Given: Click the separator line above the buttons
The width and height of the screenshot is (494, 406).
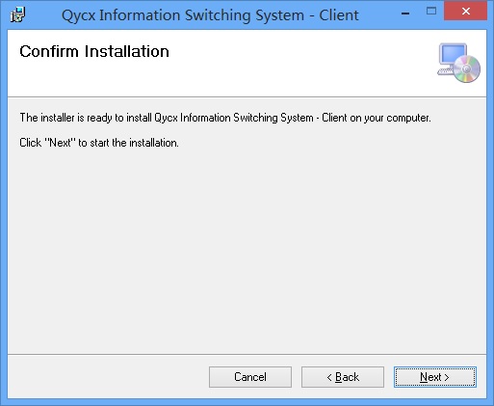Looking at the screenshot, I should (x=247, y=355).
